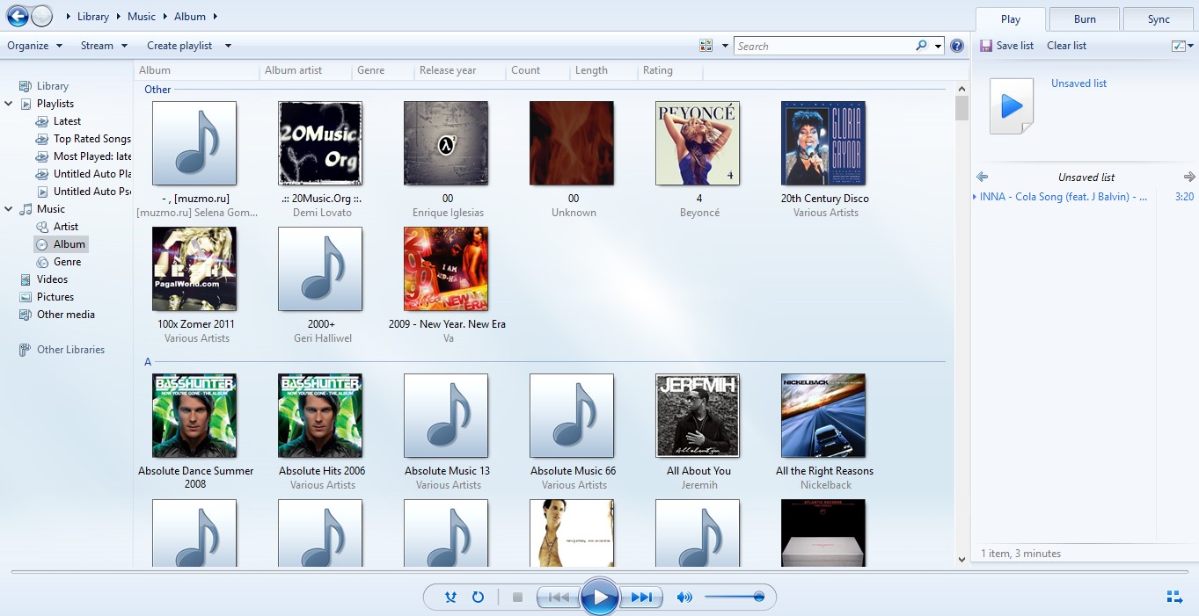Click the Create playlist button

[x=179, y=46]
